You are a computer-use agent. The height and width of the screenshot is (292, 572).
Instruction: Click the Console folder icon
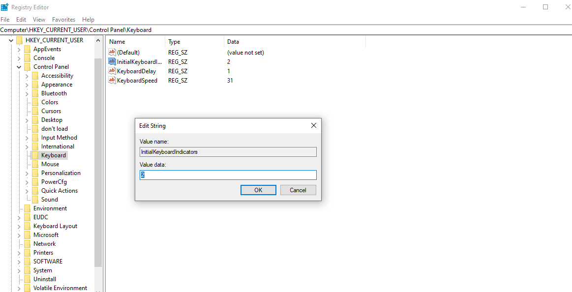point(28,58)
